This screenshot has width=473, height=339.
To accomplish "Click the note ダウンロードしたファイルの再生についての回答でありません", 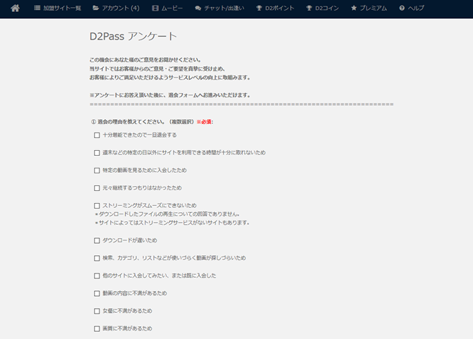I will [x=167, y=214].
